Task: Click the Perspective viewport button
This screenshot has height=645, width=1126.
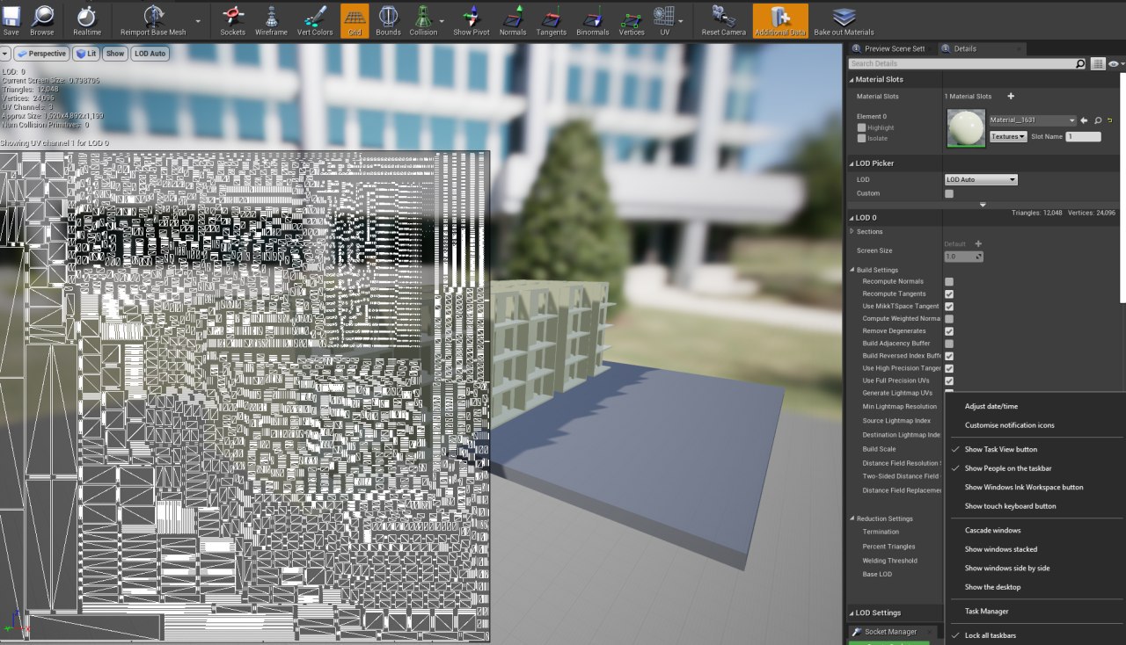Action: pos(41,54)
